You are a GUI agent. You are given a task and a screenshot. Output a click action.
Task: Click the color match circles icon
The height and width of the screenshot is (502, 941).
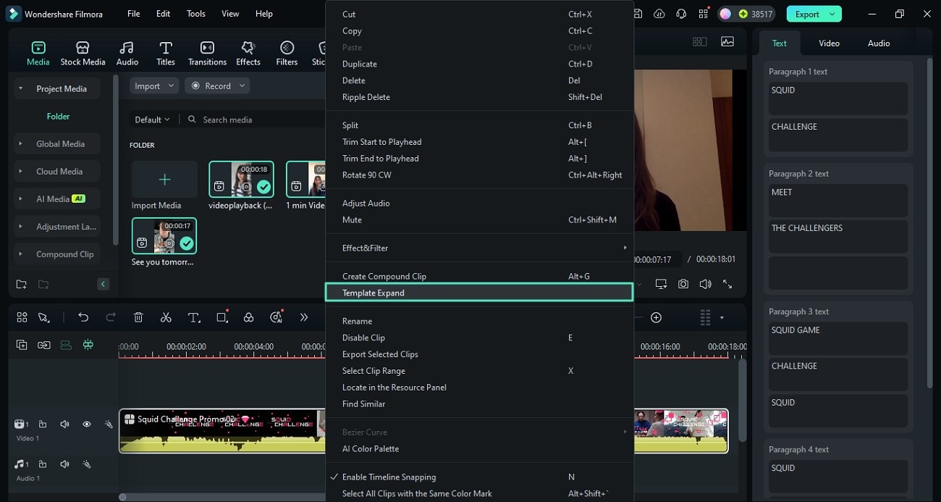click(x=248, y=317)
